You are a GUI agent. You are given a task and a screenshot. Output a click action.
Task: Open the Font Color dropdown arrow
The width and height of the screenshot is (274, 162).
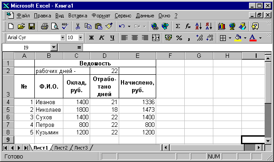(x=260, y=38)
